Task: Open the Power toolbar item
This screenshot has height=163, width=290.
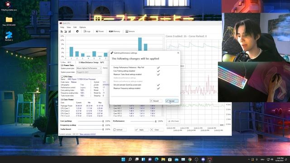Action: [100, 31]
